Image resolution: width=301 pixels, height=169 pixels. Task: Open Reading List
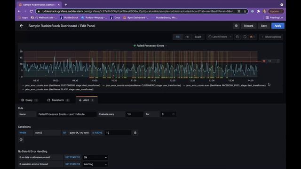tap(275, 18)
